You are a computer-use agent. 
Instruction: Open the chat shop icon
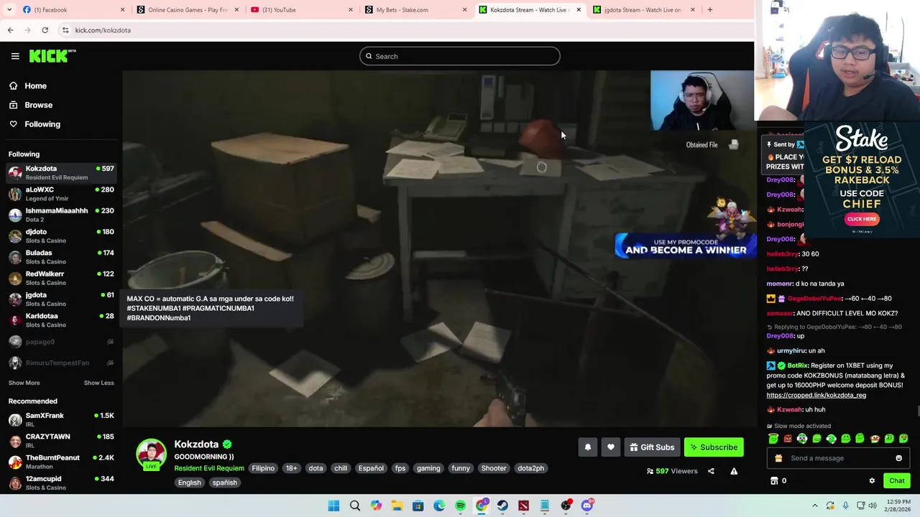774,480
